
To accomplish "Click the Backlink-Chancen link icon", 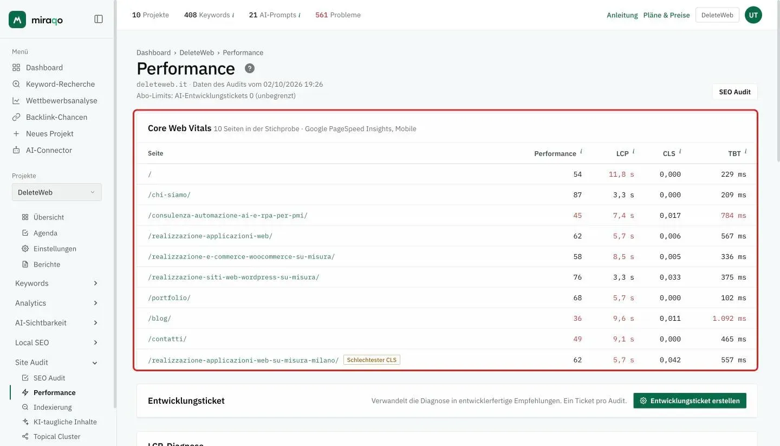I will click(x=16, y=117).
